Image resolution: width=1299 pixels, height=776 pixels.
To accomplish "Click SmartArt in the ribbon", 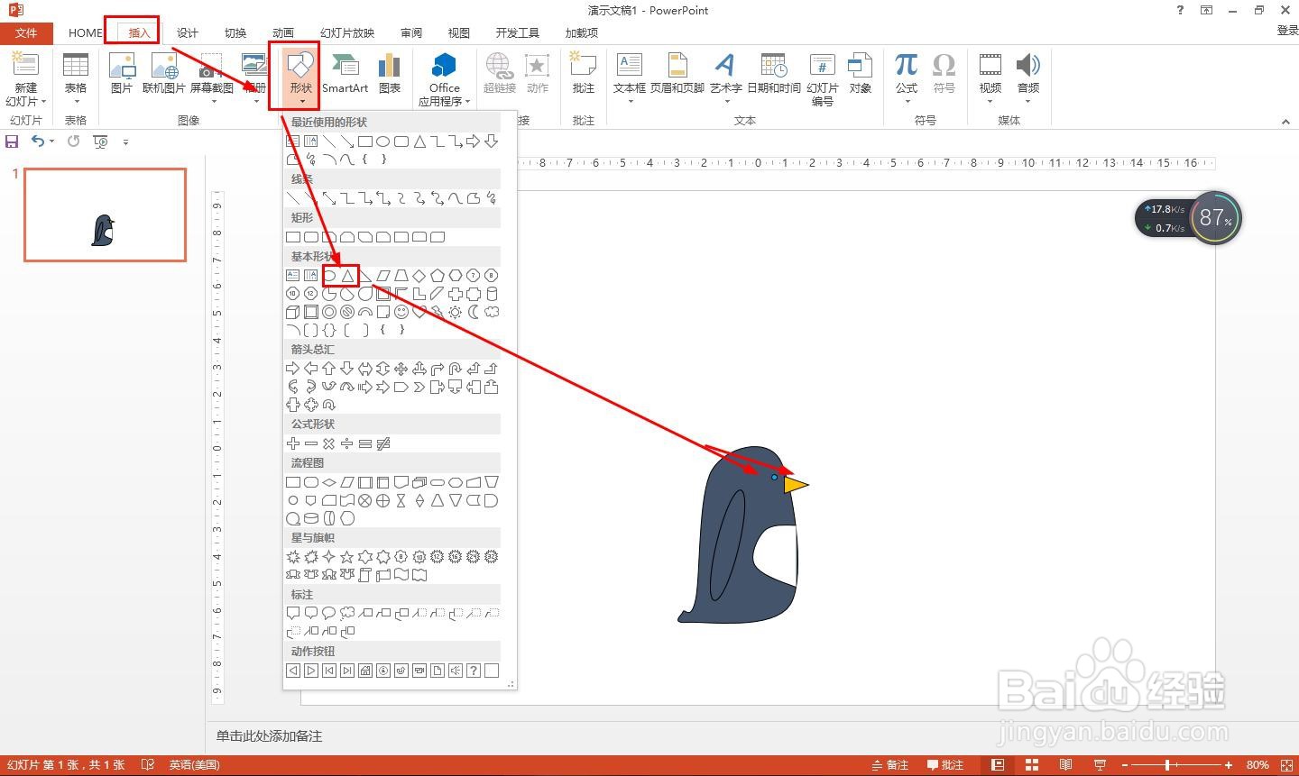I will click(x=345, y=73).
